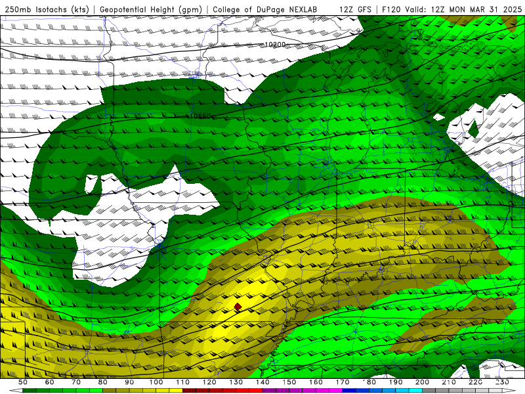Click the 'College of DuPage NEXLAB' label
The image size is (525, 394).
tap(265, 9)
